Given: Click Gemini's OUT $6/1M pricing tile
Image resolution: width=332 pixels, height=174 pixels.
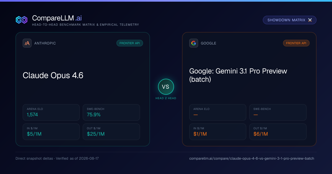Looking at the screenshot, I should tap(278, 132).
